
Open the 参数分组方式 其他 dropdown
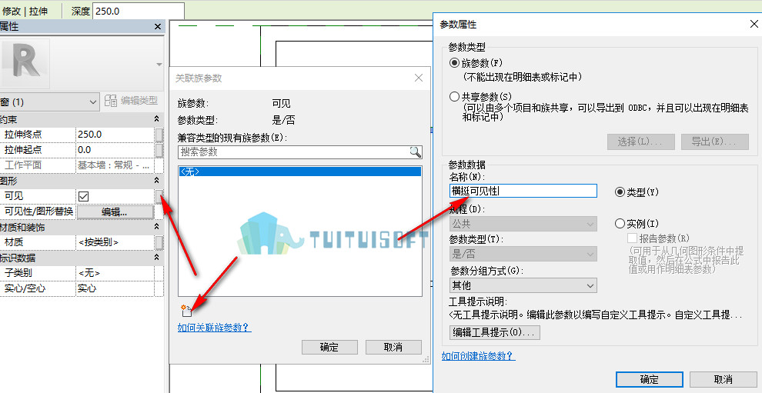click(523, 285)
